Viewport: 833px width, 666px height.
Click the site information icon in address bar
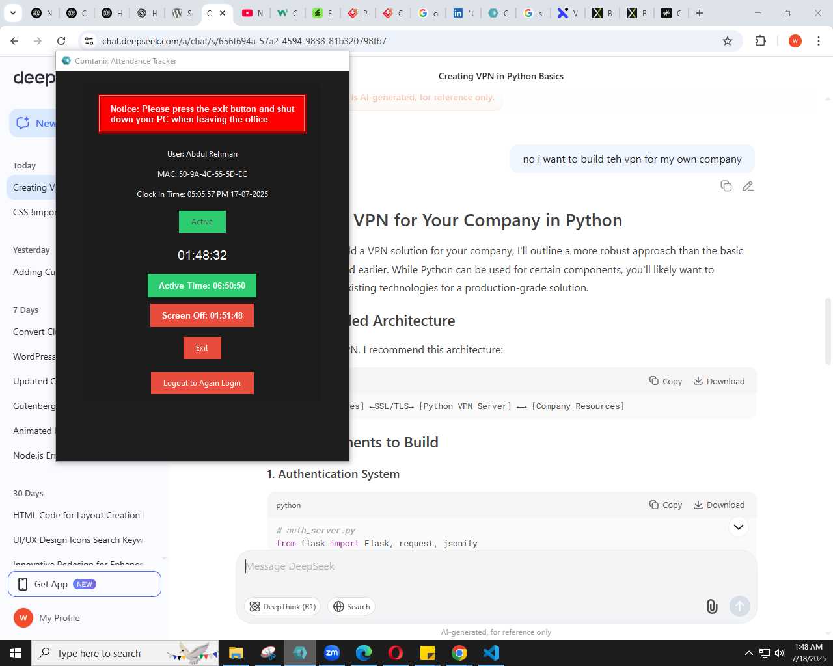[89, 41]
